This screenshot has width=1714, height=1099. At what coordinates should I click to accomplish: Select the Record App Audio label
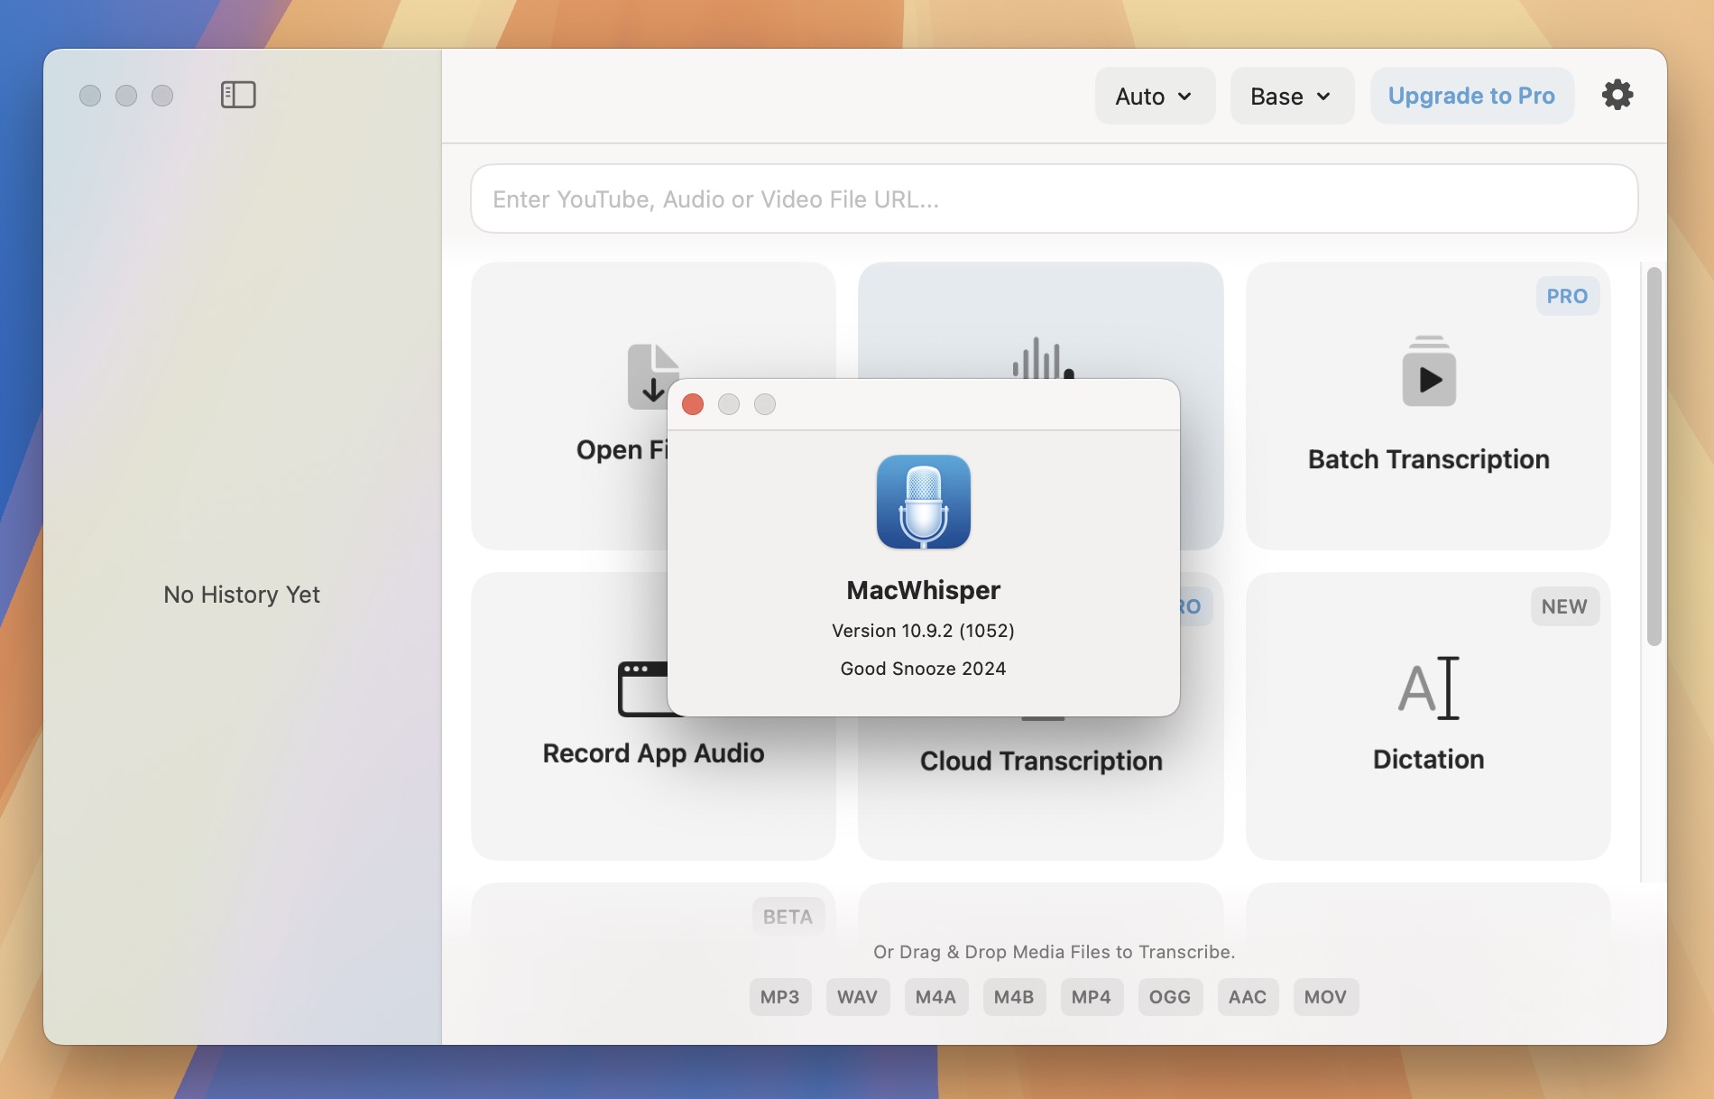(x=653, y=753)
